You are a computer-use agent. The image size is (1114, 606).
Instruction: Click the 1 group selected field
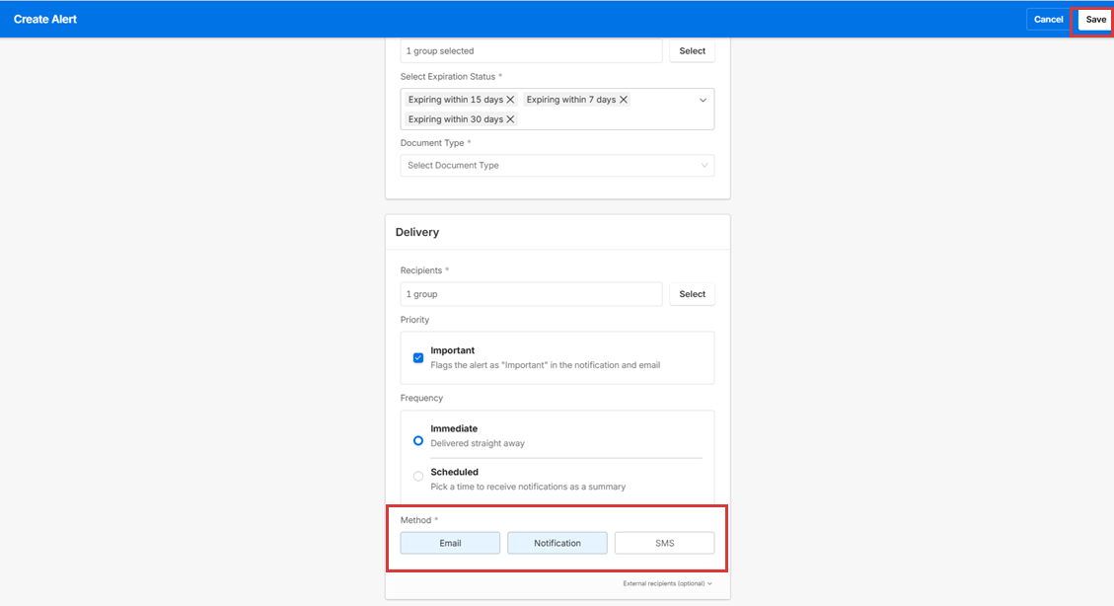click(x=531, y=51)
